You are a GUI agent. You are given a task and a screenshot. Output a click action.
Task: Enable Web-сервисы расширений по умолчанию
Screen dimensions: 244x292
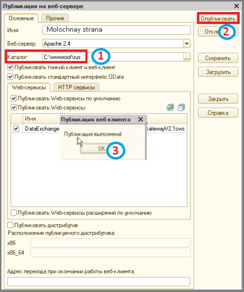tap(14, 213)
